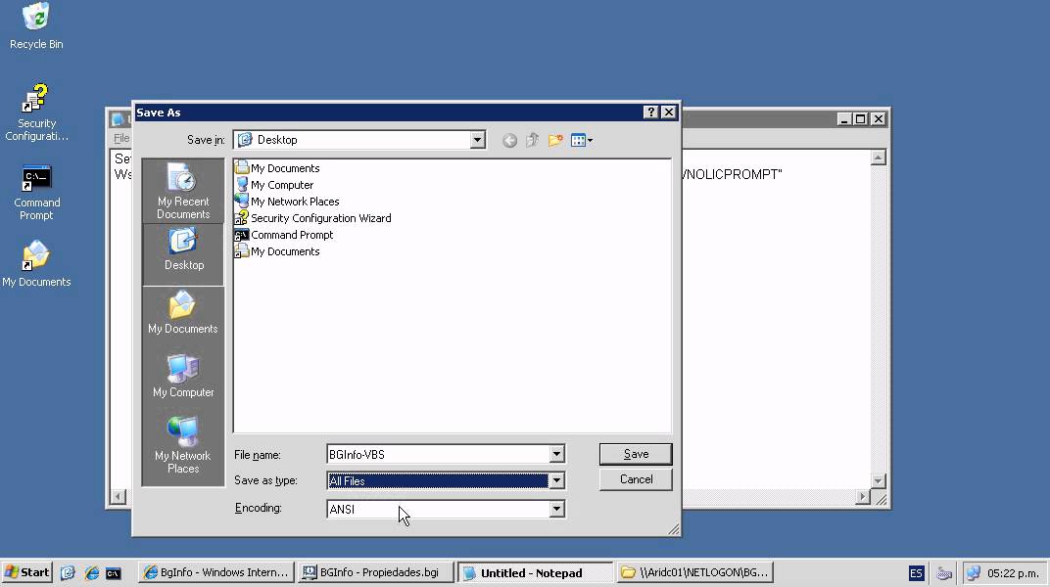Click the system clock showing 05:22 p.m.
The image size is (1050, 587).
pos(1013,573)
